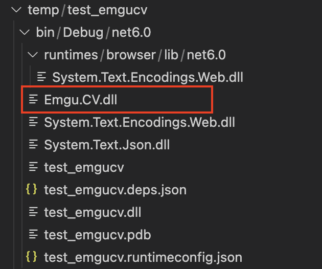Open test_emgucv.deps.json
The width and height of the screenshot is (322, 269).
pos(116,190)
